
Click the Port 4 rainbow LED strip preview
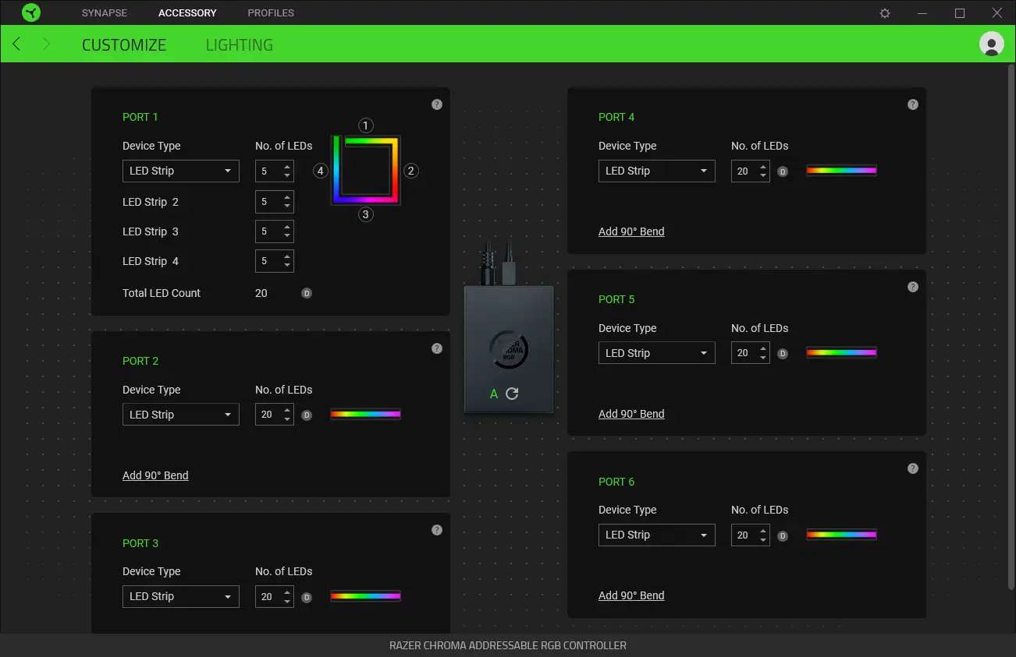point(841,171)
